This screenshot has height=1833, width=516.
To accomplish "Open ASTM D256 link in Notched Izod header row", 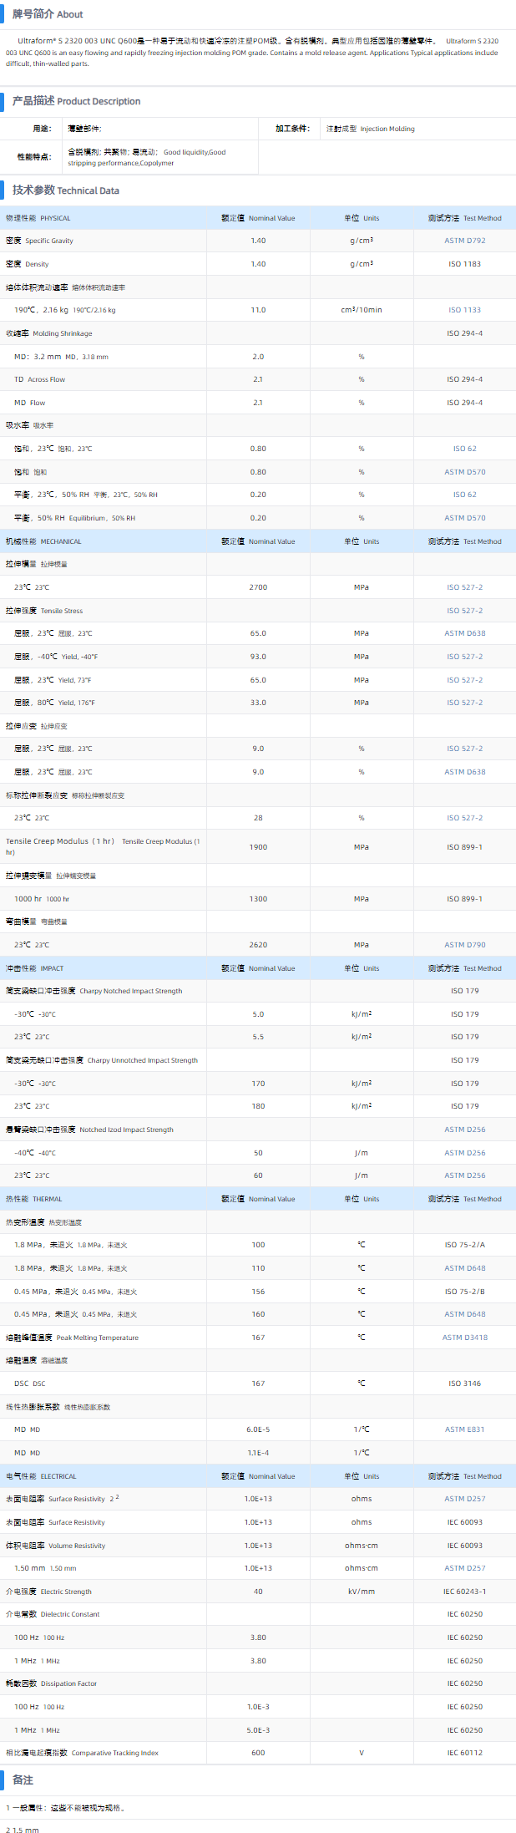I will pyautogui.click(x=464, y=1130).
